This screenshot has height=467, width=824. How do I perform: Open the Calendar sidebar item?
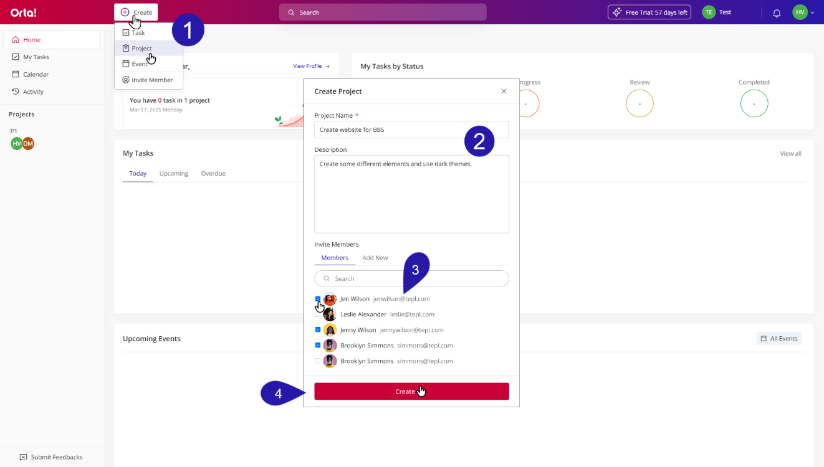(x=36, y=74)
